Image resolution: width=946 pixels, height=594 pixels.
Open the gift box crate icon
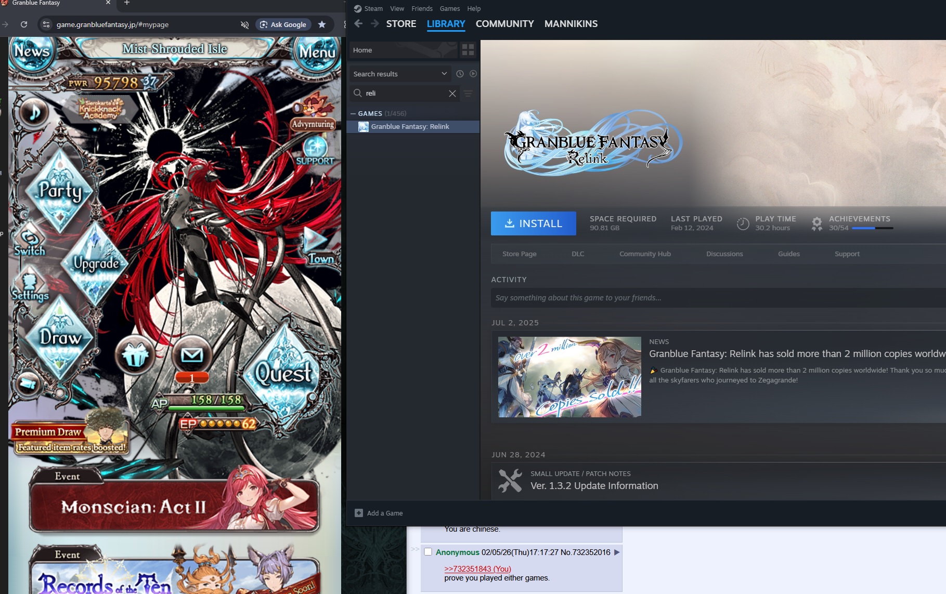point(135,355)
